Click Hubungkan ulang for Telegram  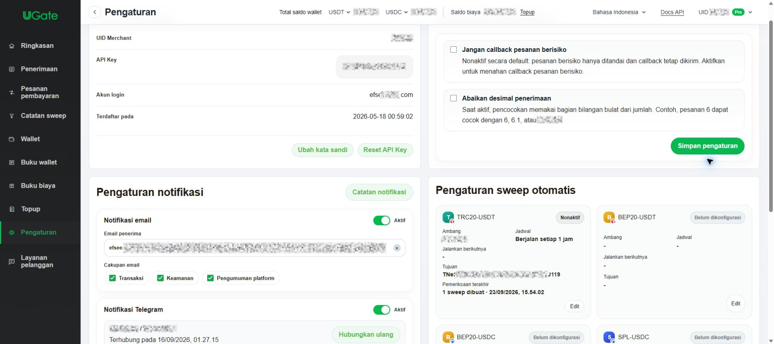click(366, 335)
